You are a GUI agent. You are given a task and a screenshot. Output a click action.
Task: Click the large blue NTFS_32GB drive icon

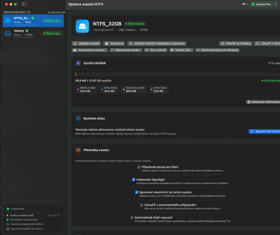(82, 26)
